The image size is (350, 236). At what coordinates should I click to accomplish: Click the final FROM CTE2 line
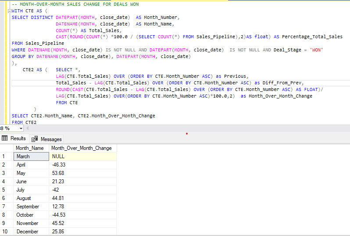point(24,122)
